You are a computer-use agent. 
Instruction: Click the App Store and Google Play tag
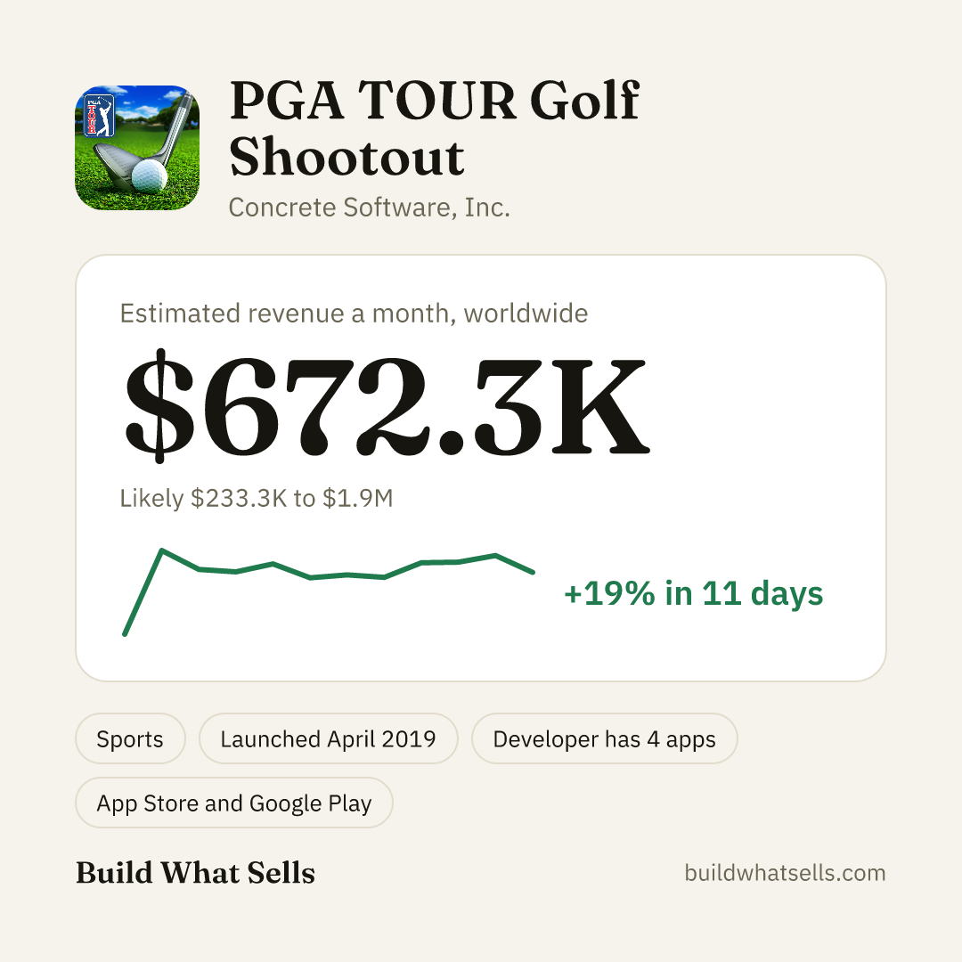click(x=233, y=803)
